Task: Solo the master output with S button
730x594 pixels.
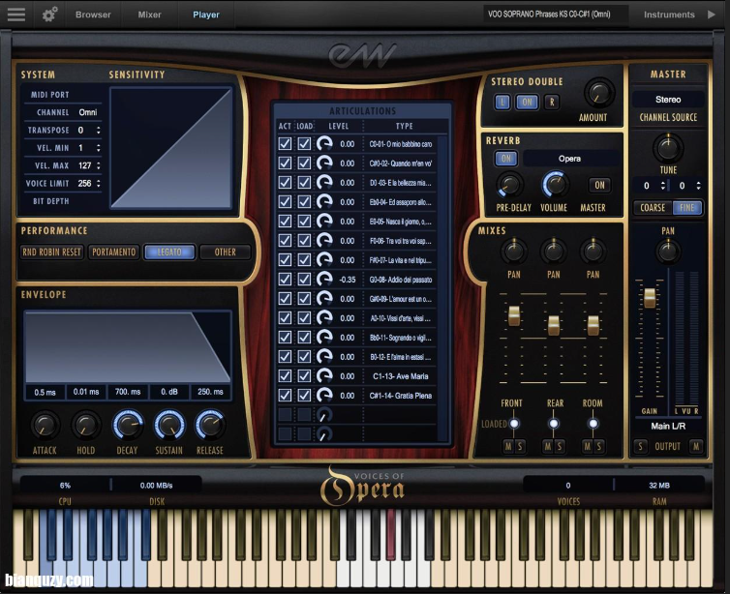Action: 641,447
